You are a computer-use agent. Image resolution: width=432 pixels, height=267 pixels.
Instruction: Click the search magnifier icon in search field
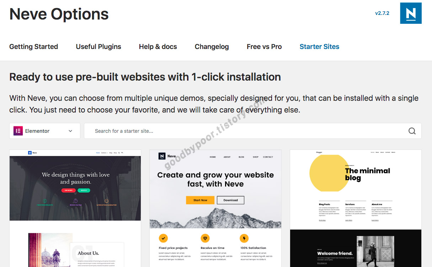pyautogui.click(x=412, y=131)
